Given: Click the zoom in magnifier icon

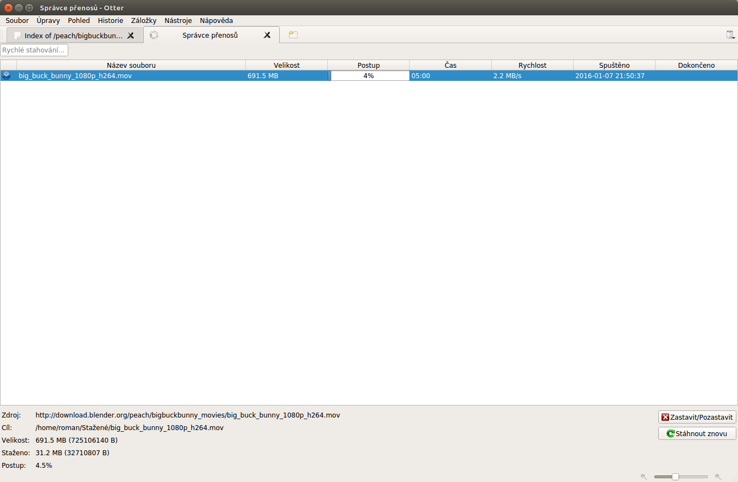Looking at the screenshot, I should point(718,477).
